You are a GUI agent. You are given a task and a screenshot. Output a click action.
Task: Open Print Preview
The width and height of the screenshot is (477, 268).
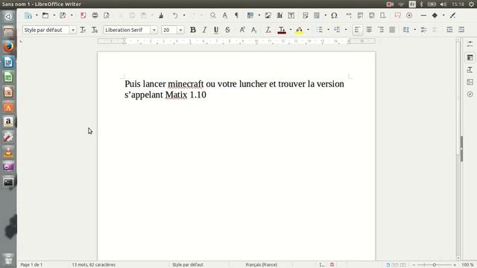pos(107,16)
